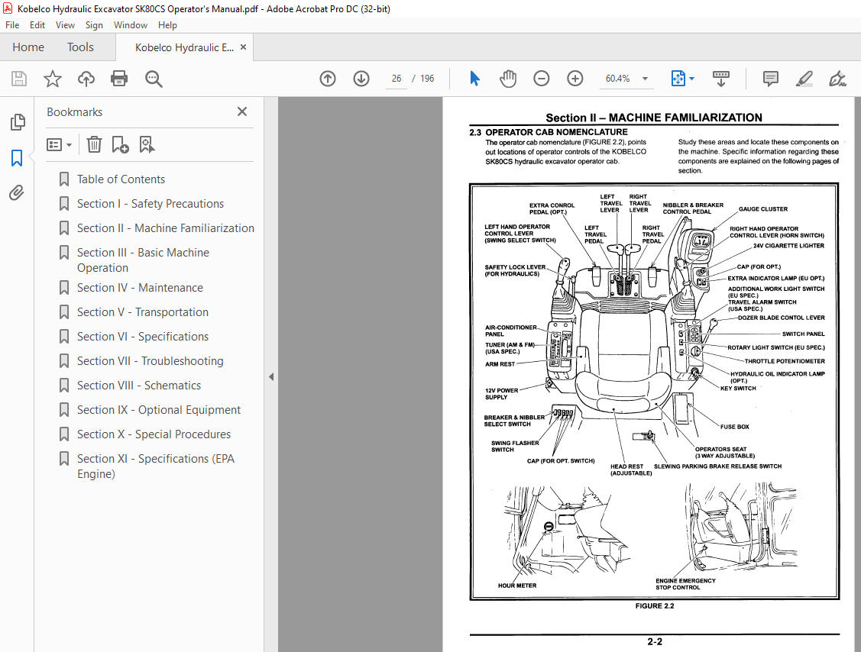Go to the previous page arrow
The image size is (861, 652).
[328, 79]
